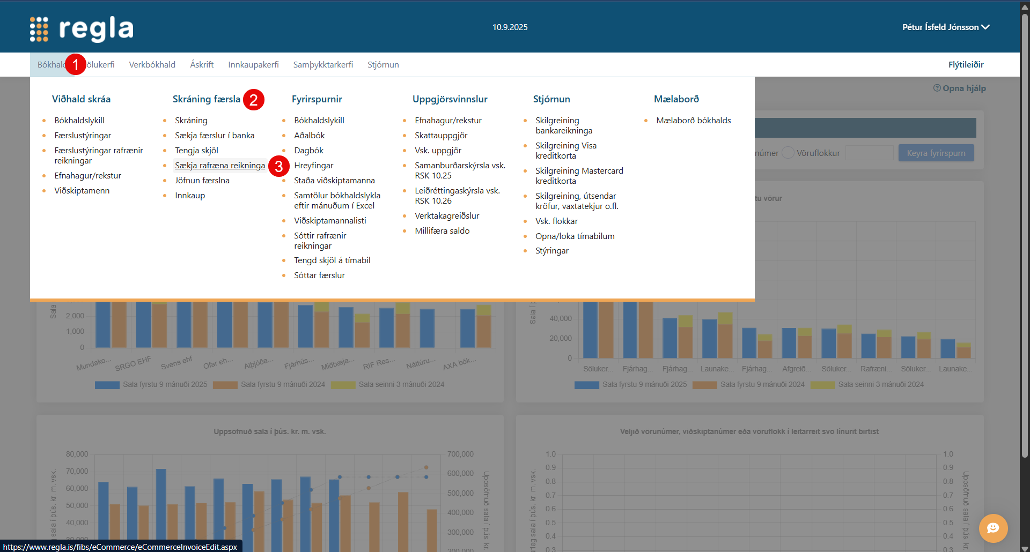Click the regla grid logo icon
The width and height of the screenshot is (1030, 552).
point(39,29)
